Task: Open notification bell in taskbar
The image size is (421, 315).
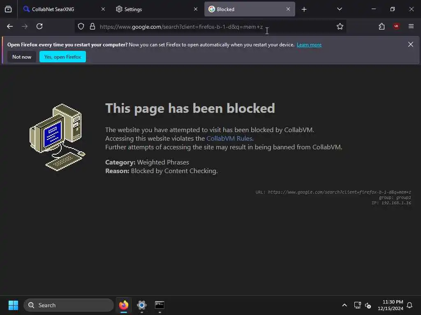Action: [409, 305]
